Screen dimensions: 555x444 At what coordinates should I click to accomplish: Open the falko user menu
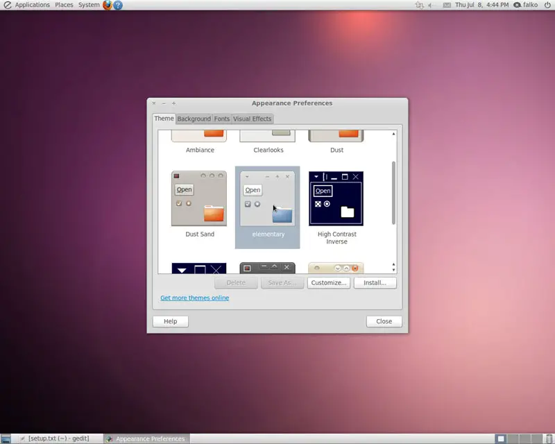point(526,5)
